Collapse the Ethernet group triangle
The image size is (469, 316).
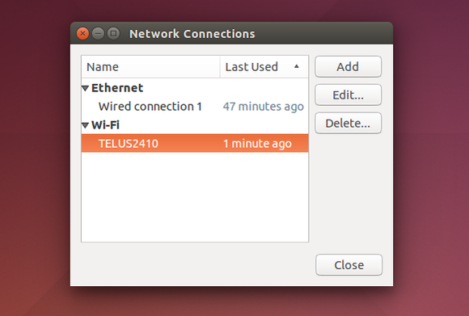click(85, 88)
